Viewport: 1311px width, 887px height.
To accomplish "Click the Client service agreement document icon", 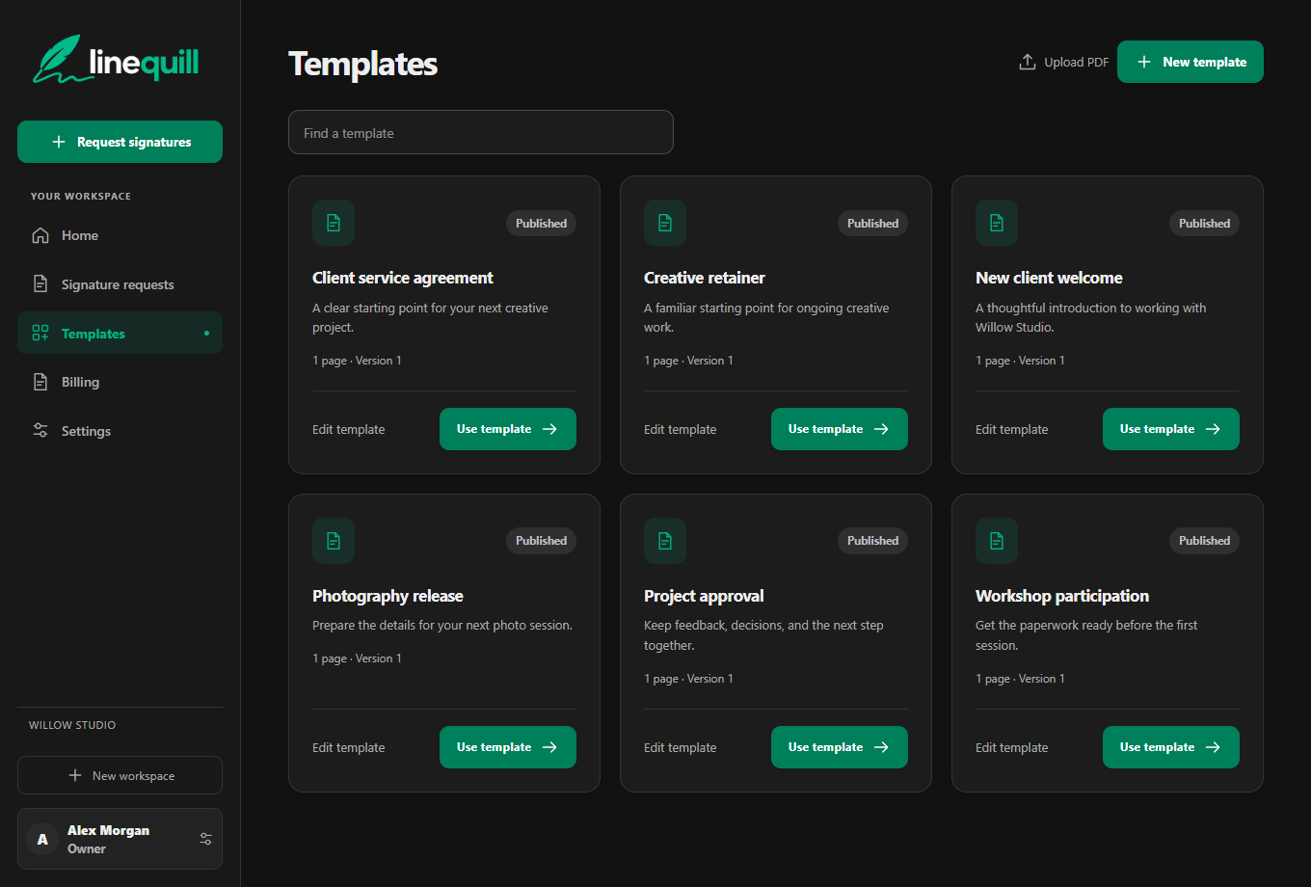I will click(334, 223).
